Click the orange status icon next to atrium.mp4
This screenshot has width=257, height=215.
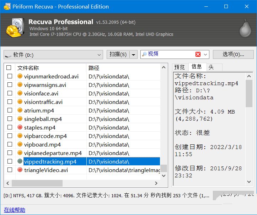(20, 110)
